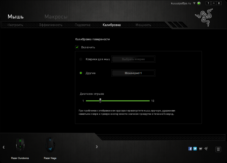Click the small Razer logo near social icons

click(206, 149)
